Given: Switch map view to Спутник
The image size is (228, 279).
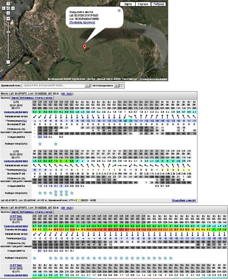Looking at the screenshot, I should click(142, 4).
